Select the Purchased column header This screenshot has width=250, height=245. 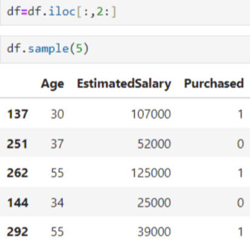click(214, 83)
